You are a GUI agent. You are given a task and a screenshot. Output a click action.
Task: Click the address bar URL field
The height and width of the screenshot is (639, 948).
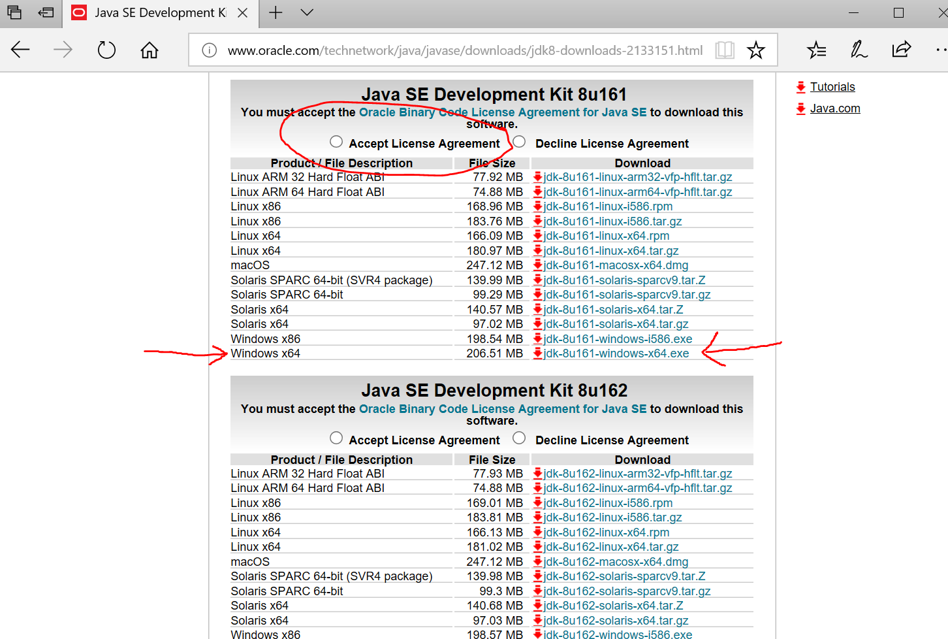[465, 50]
